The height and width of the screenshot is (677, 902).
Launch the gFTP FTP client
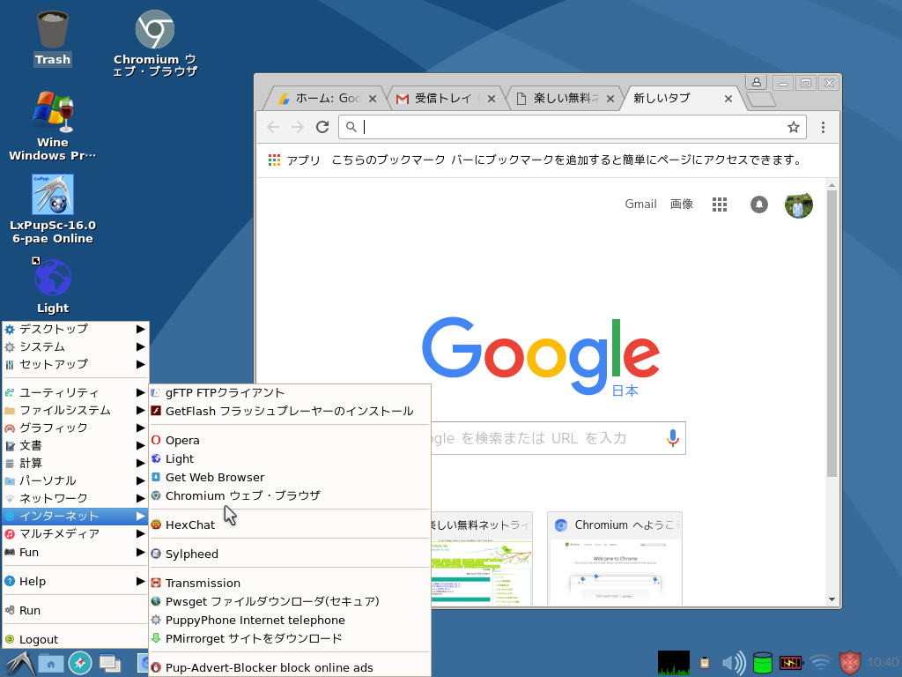pos(220,392)
